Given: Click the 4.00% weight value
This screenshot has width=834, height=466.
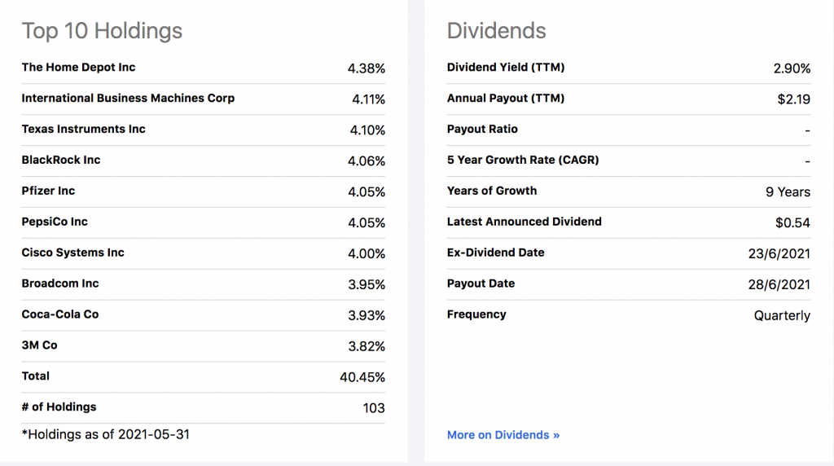Looking at the screenshot, I should click(x=367, y=253).
